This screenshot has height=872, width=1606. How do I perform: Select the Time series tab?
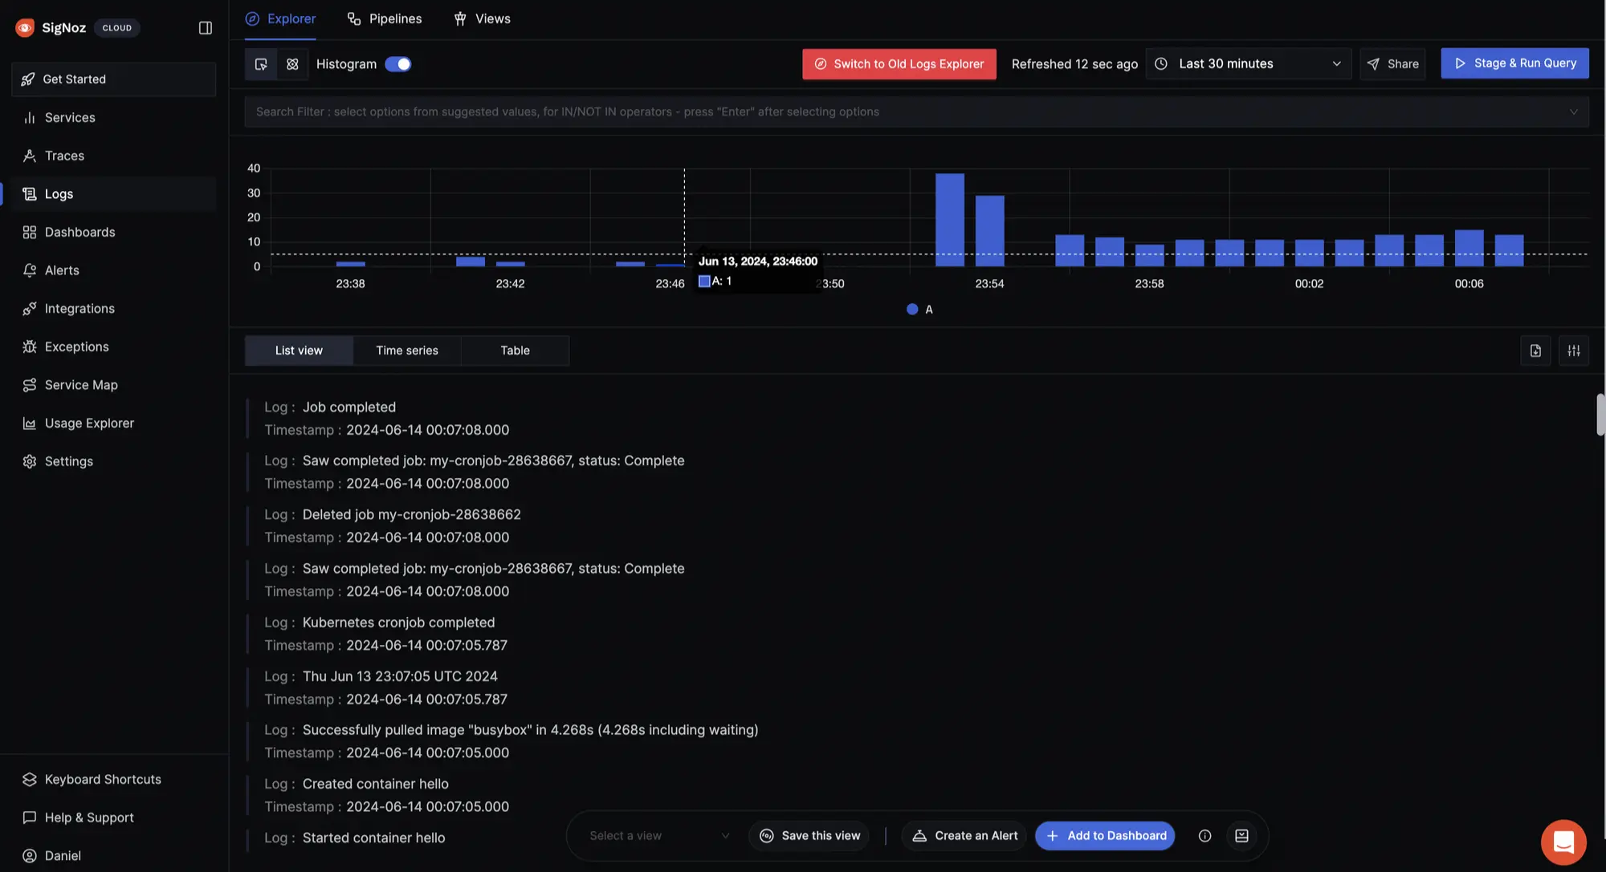(x=407, y=351)
